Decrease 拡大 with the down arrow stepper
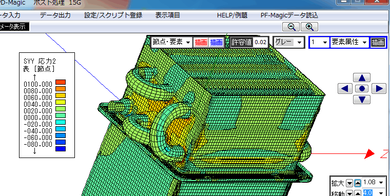 (349, 183)
